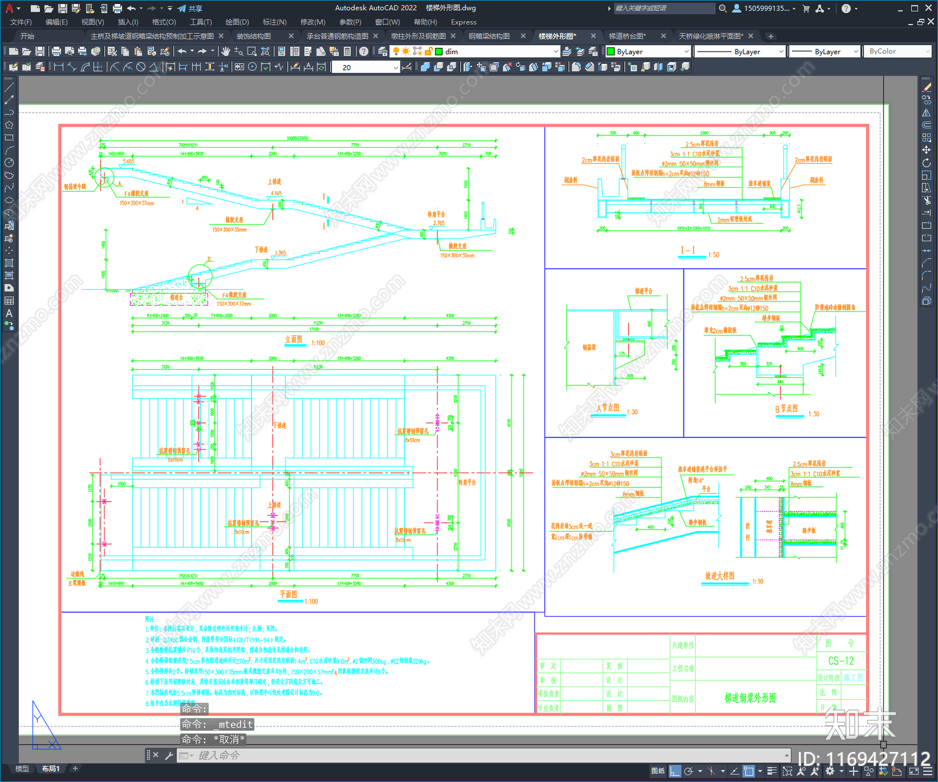Open the dimension style dropdown showing 20
This screenshot has width=938, height=782.
(366, 67)
